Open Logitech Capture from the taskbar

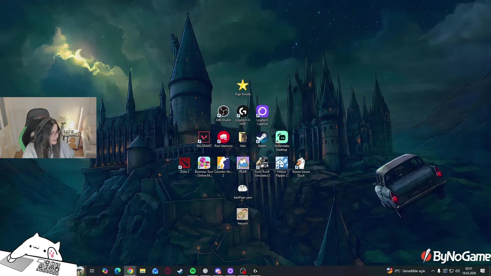(231, 271)
